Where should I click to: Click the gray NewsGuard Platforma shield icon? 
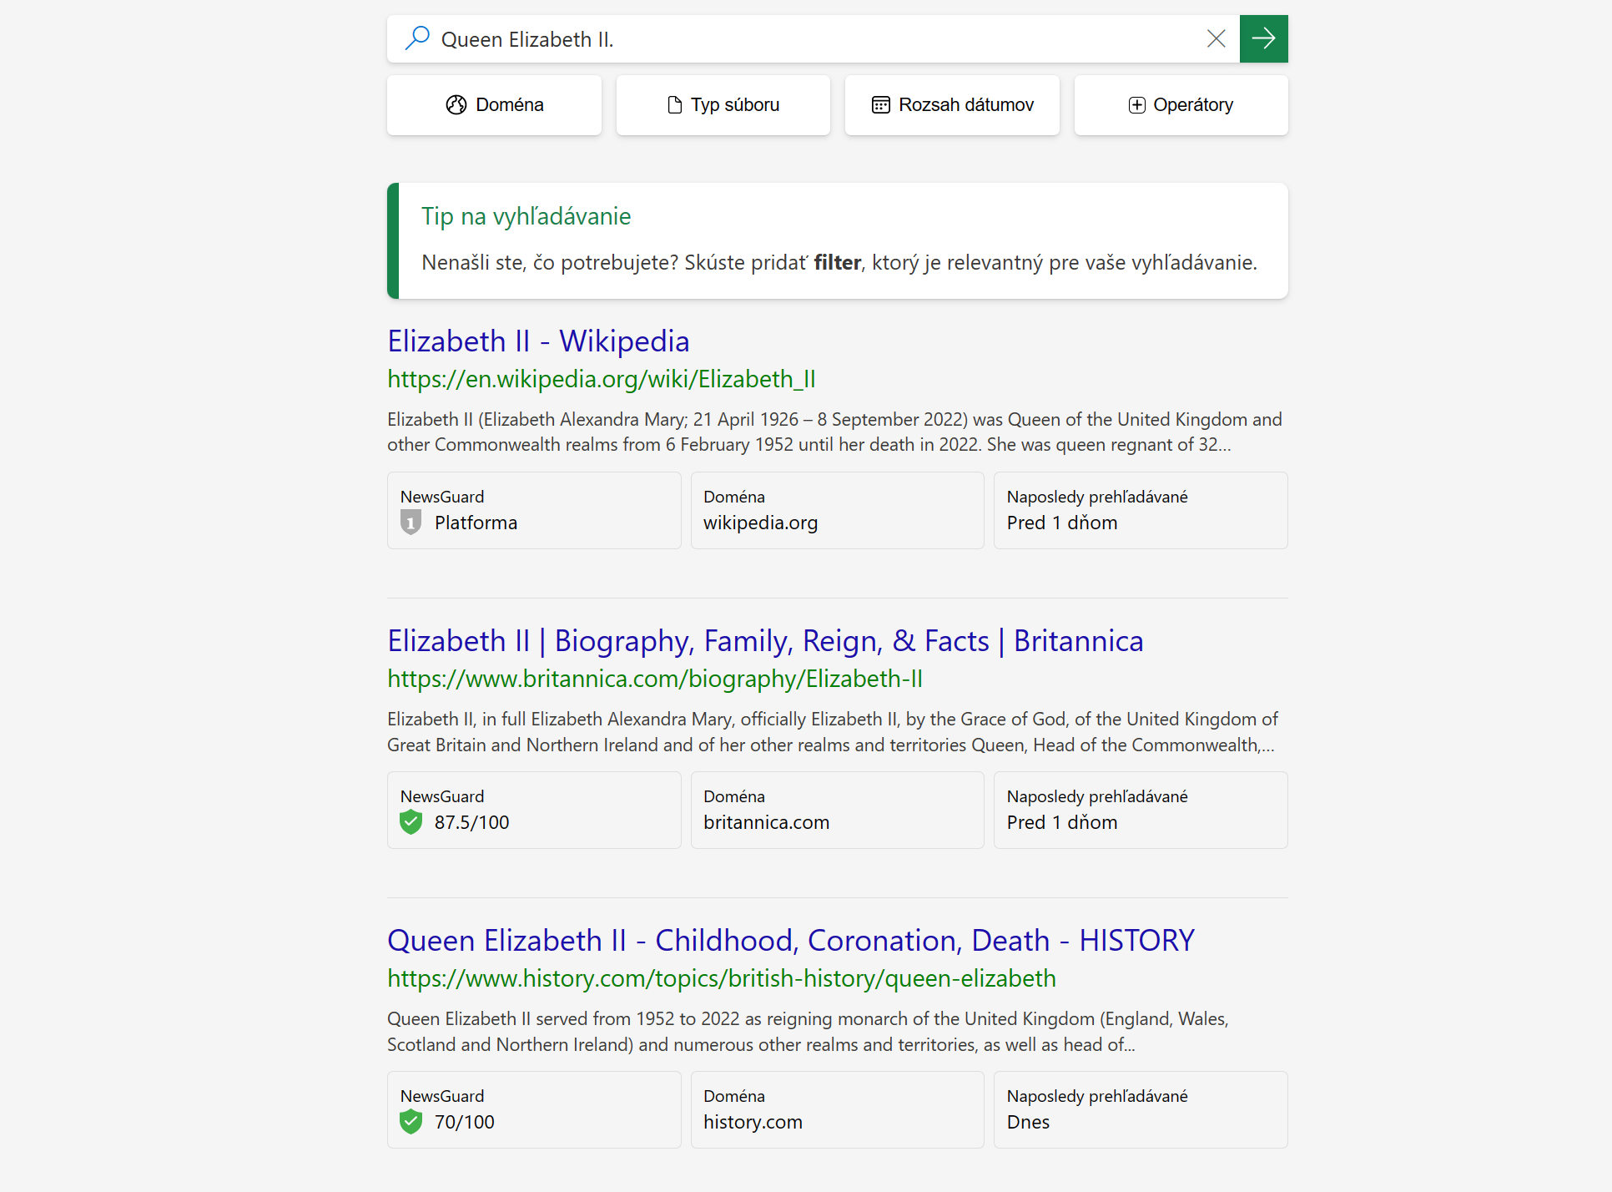click(411, 523)
